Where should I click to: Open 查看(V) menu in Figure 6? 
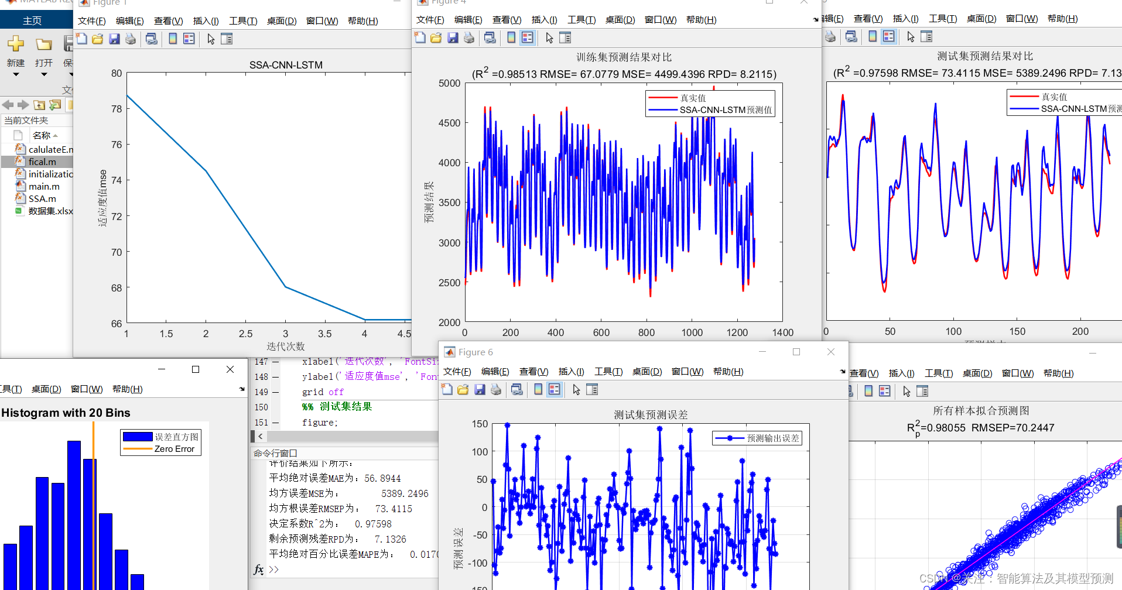(x=534, y=371)
